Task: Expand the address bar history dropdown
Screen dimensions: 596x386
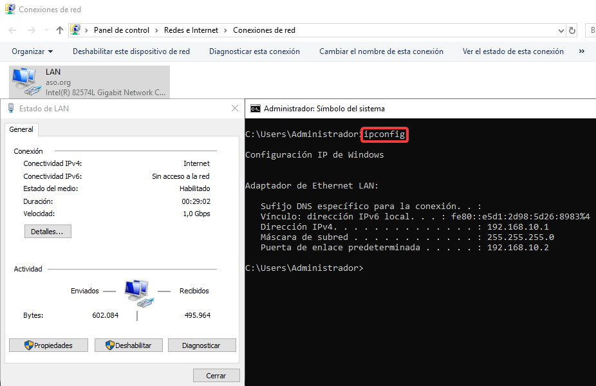Action: tap(561, 30)
